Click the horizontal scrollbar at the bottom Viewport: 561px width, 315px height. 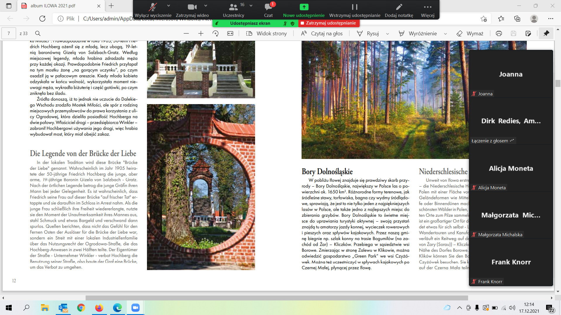[276, 298]
